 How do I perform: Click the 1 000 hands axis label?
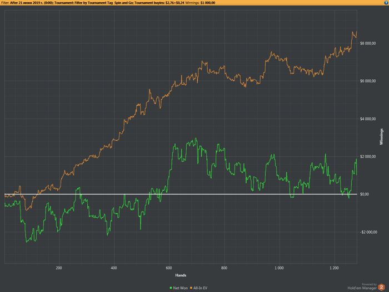click(279, 268)
